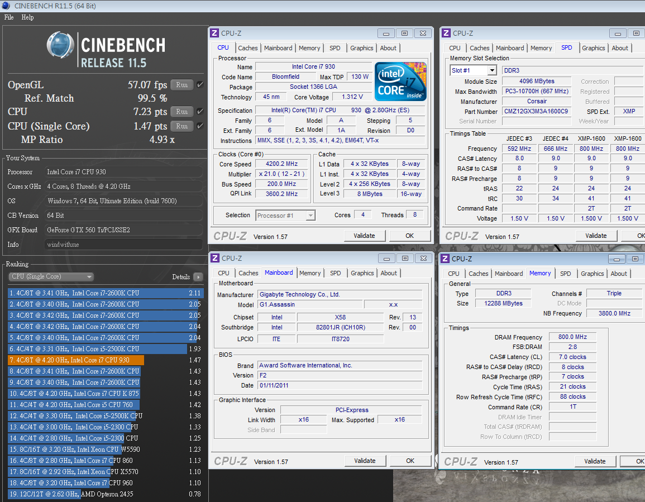645x502 pixels.
Task: Switch to Mainboard tab in CPU window
Action: [278, 48]
